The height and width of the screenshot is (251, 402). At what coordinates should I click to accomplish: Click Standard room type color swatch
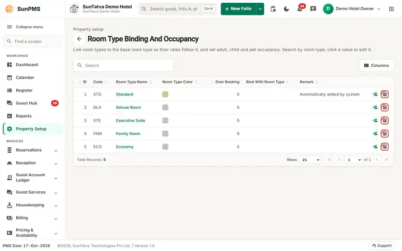tap(165, 94)
